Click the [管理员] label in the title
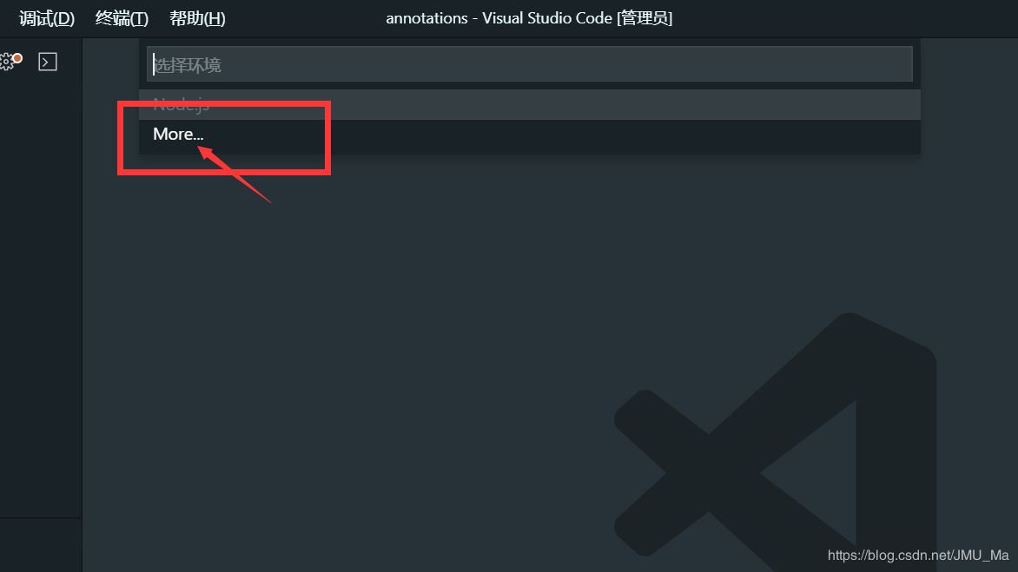 645,18
